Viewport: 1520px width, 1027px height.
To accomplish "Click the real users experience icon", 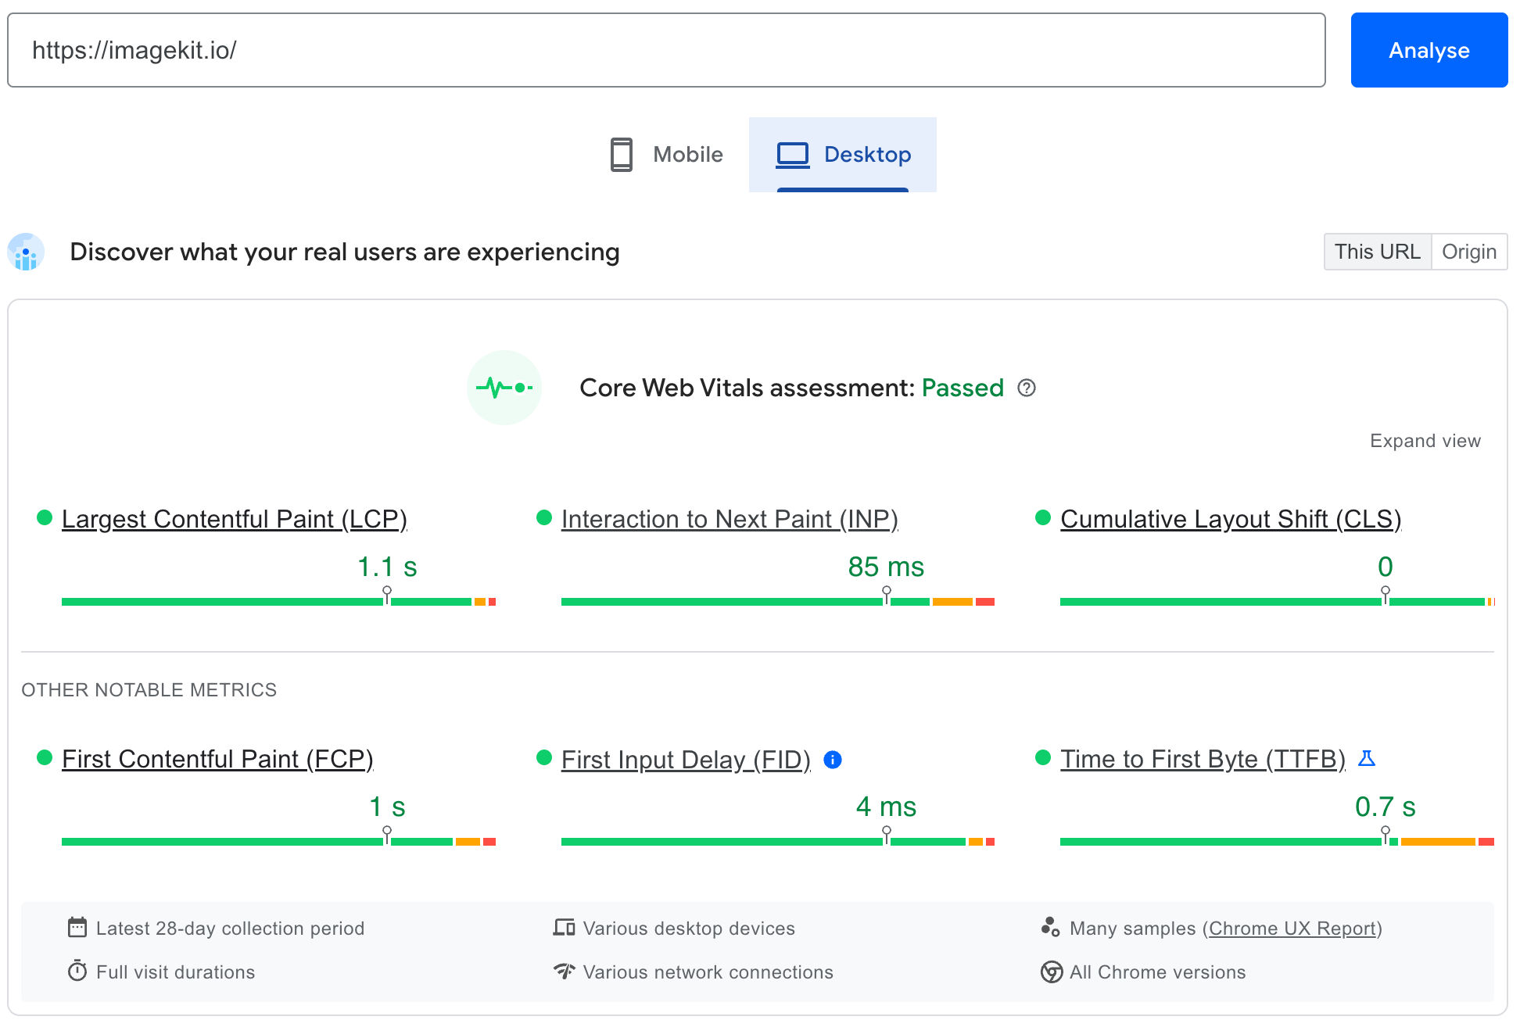I will (26, 252).
